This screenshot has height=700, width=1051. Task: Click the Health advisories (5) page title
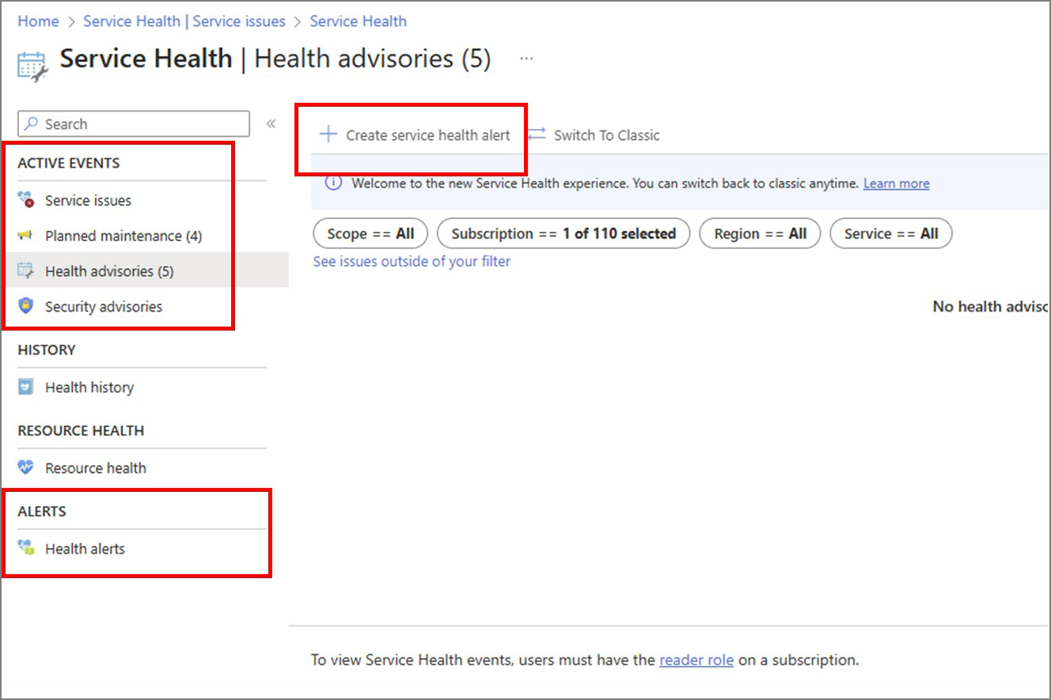point(373,59)
